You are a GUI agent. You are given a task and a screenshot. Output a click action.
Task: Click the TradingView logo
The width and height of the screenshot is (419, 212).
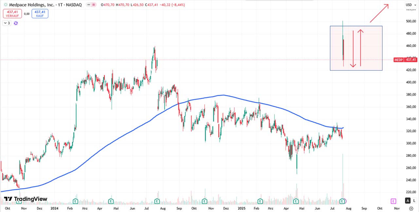tap(26, 199)
